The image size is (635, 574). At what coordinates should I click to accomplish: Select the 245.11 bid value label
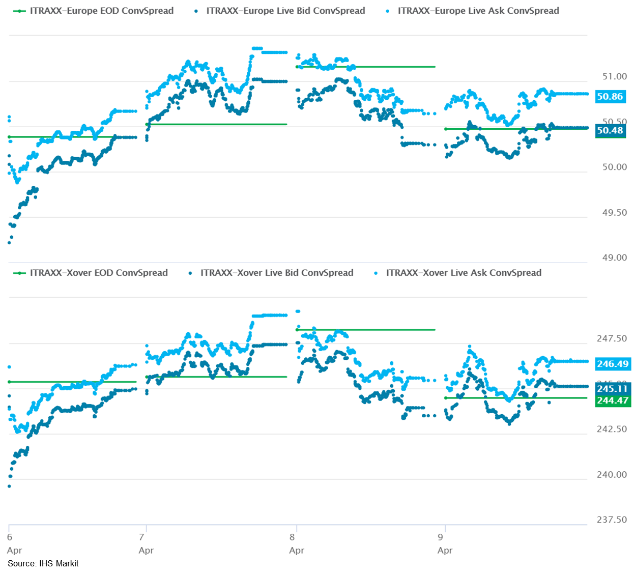tap(613, 389)
